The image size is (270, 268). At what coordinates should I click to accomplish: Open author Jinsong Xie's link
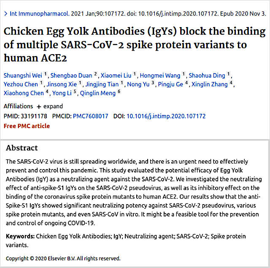(62, 85)
